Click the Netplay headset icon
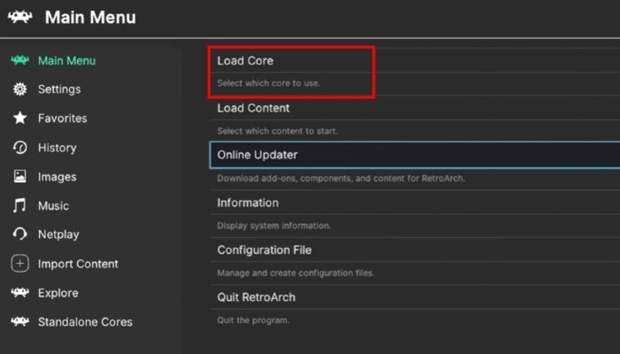This screenshot has width=620, height=354. 19,235
